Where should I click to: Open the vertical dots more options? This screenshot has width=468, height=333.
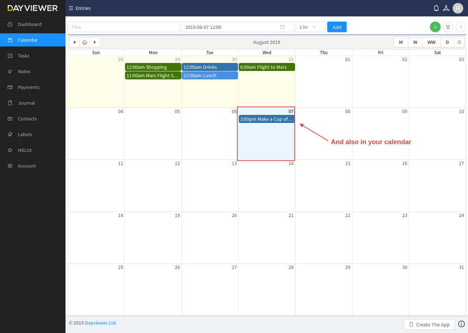point(461,27)
